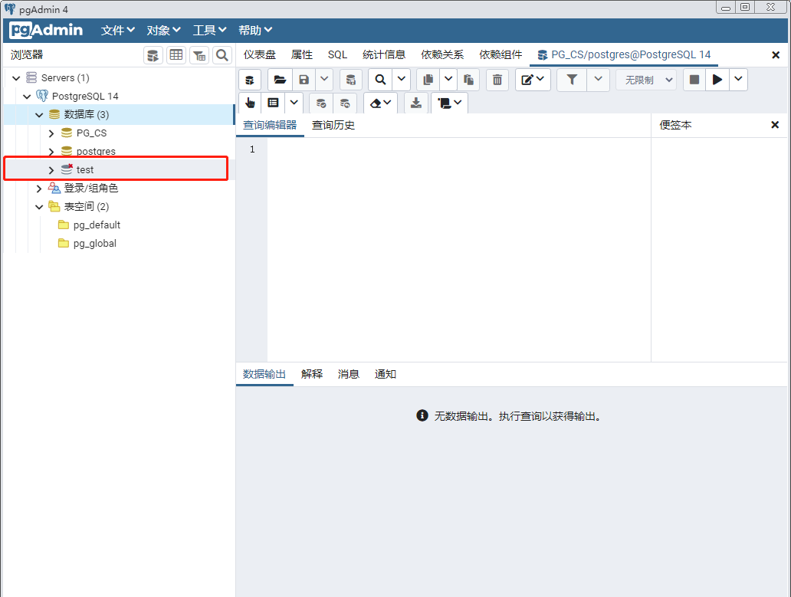This screenshot has width=791, height=597.
Task: Open the eraser clear dropdown
Action: pyautogui.click(x=380, y=103)
